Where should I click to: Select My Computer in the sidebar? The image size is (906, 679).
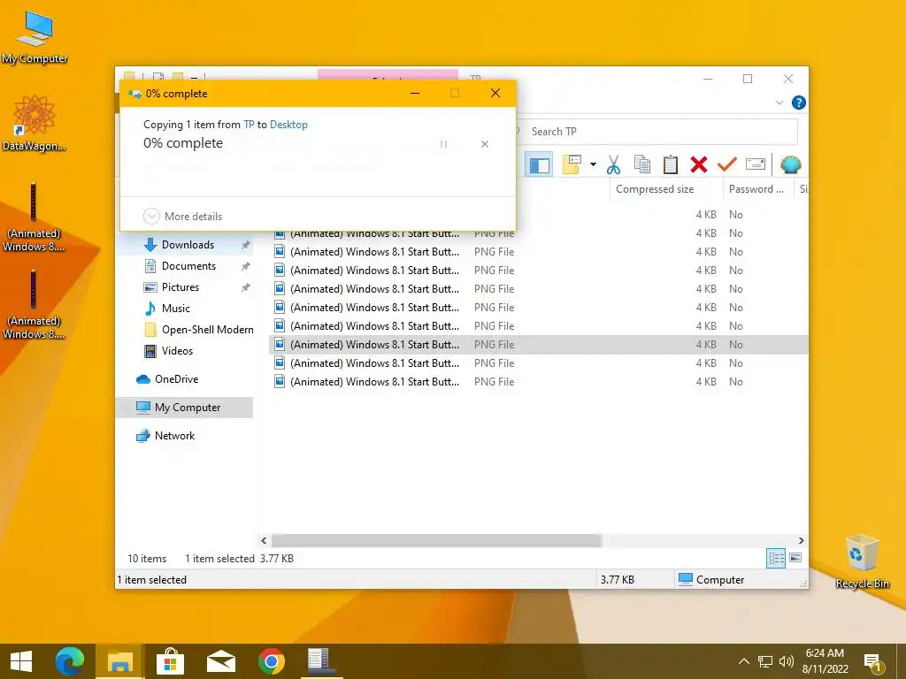(188, 408)
